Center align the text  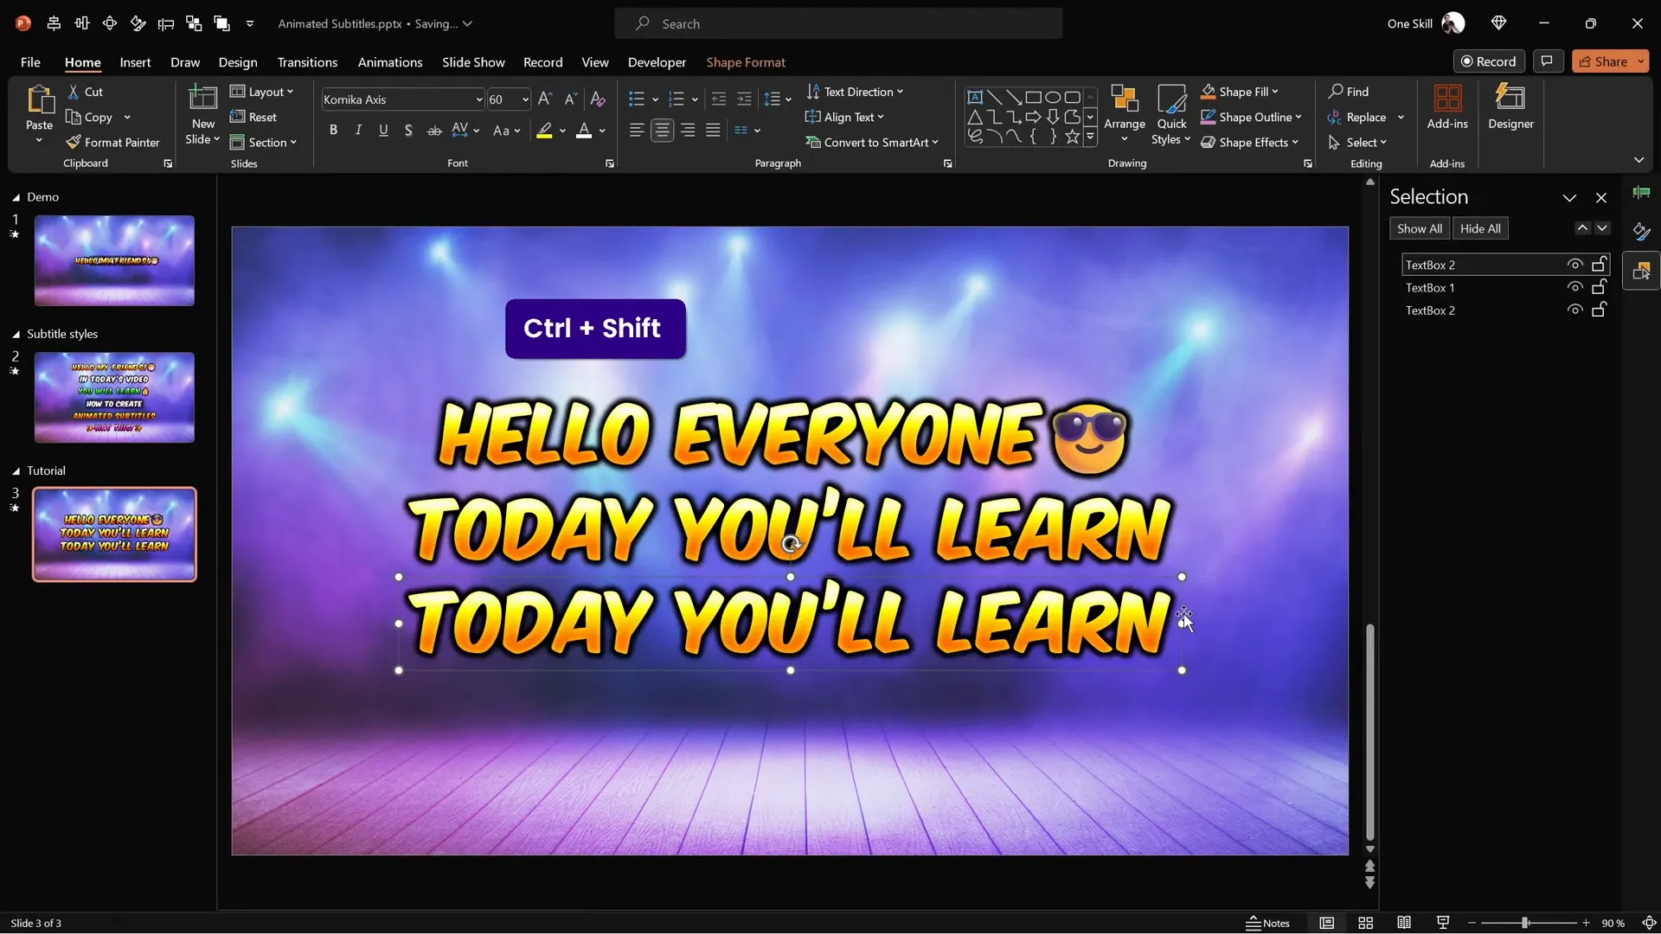click(x=662, y=130)
